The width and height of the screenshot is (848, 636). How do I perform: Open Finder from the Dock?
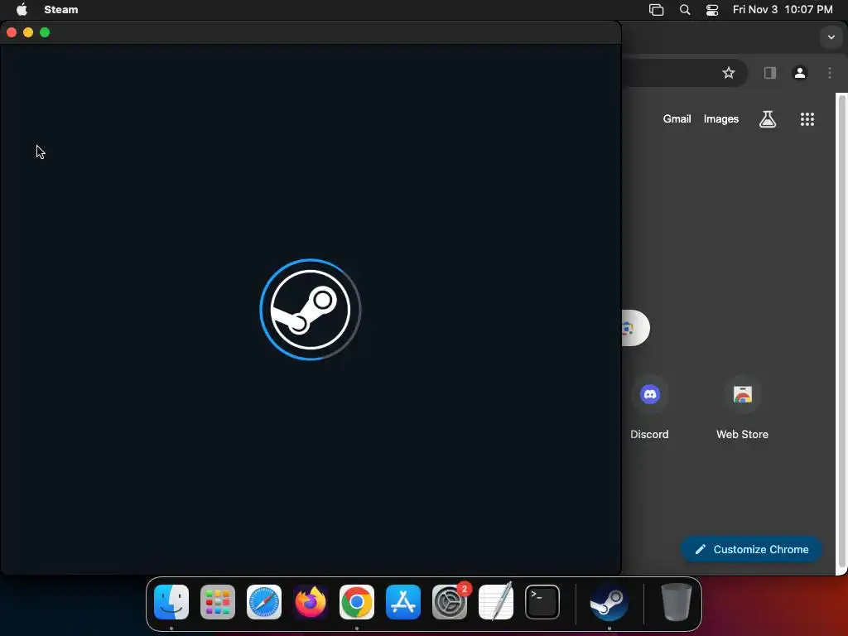[171, 602]
